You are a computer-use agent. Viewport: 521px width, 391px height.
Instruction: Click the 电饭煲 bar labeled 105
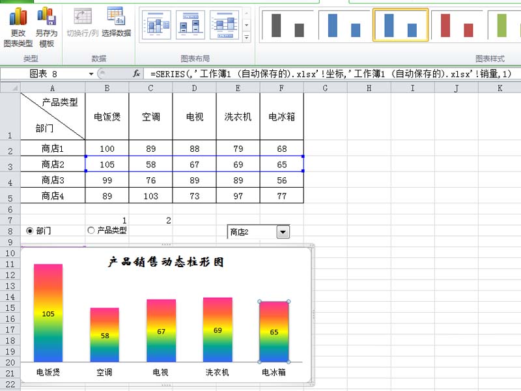click(x=48, y=313)
